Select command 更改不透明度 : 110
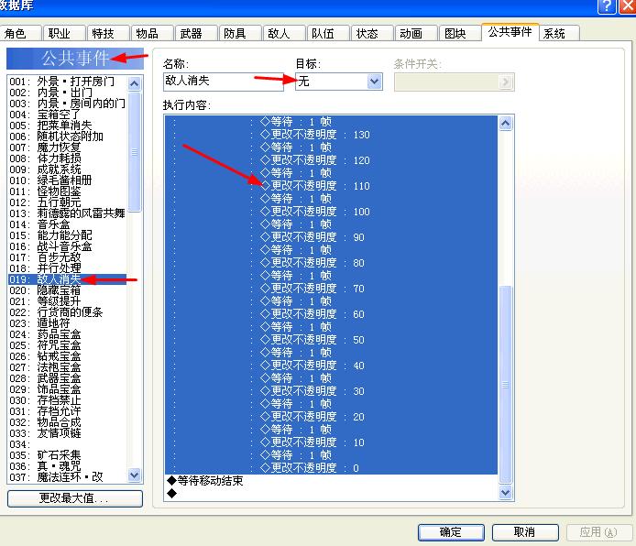The height and width of the screenshot is (546, 636). (x=332, y=186)
